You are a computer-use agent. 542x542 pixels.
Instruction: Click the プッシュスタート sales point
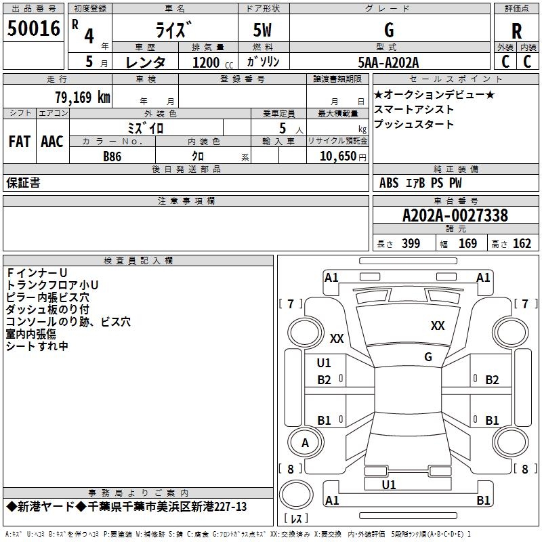pos(414,124)
